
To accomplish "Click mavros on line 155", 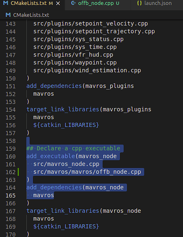I will click(x=44, y=118).
